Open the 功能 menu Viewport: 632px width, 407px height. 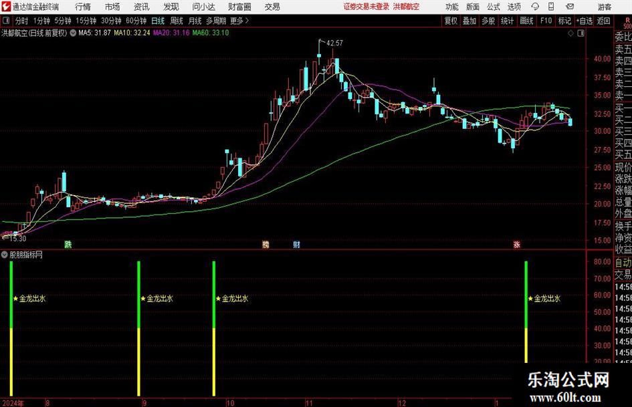[x=452, y=7]
